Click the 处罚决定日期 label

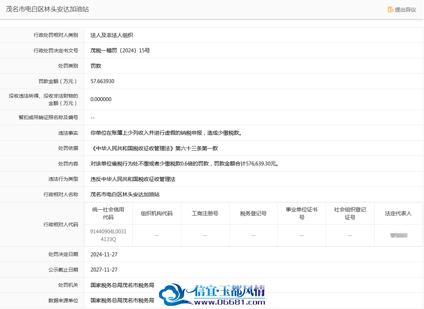63,254
